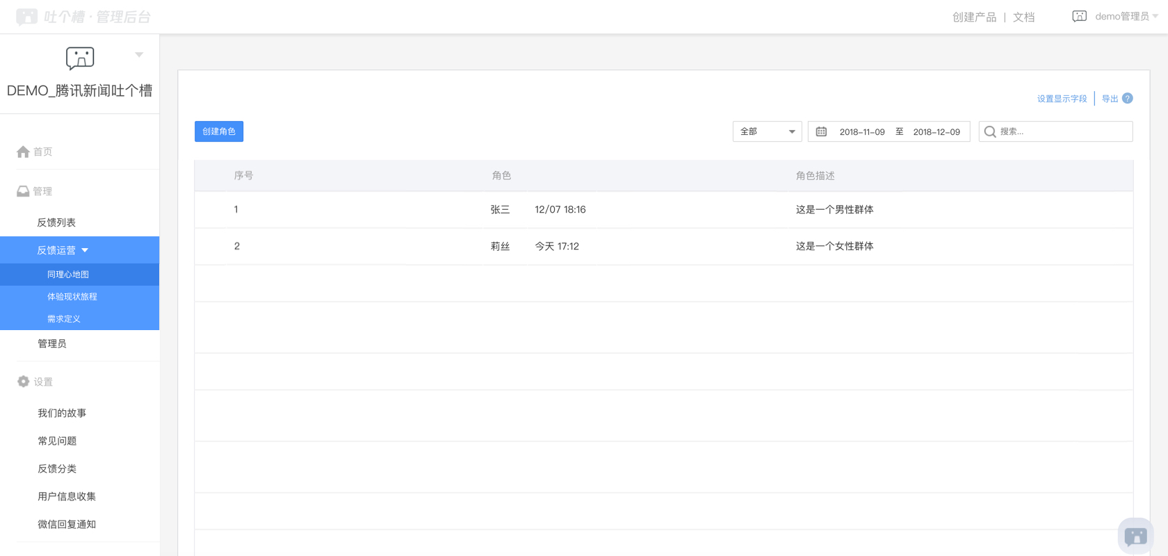Open the 设置显示字段 link
The height and width of the screenshot is (556, 1168).
tap(1062, 99)
